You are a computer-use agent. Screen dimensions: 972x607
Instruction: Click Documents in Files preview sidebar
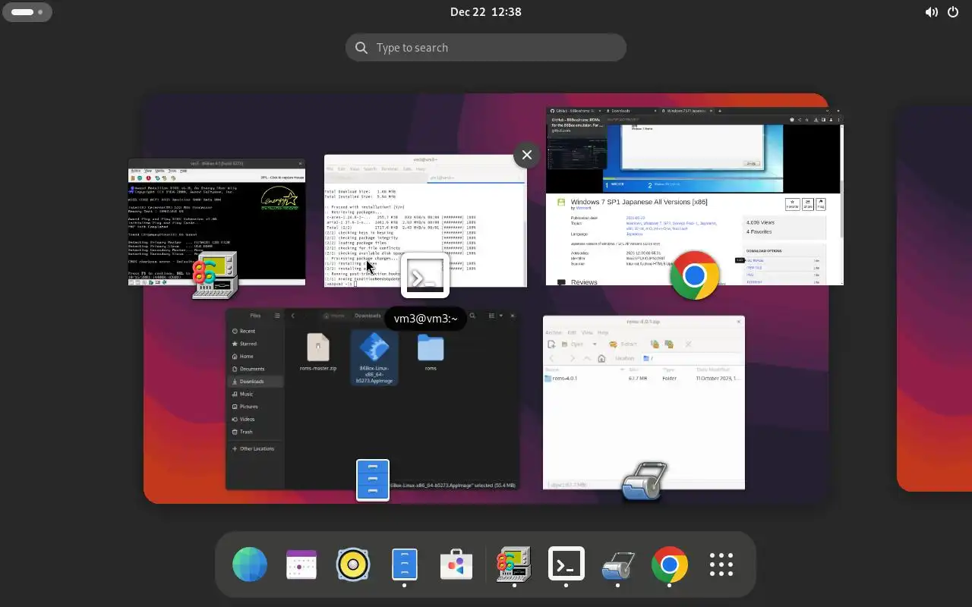pos(252,369)
